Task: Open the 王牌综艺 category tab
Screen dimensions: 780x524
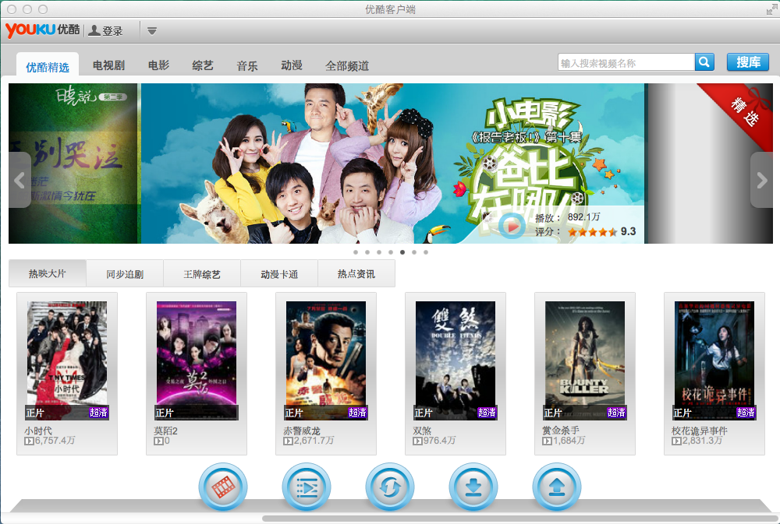Action: (x=202, y=273)
